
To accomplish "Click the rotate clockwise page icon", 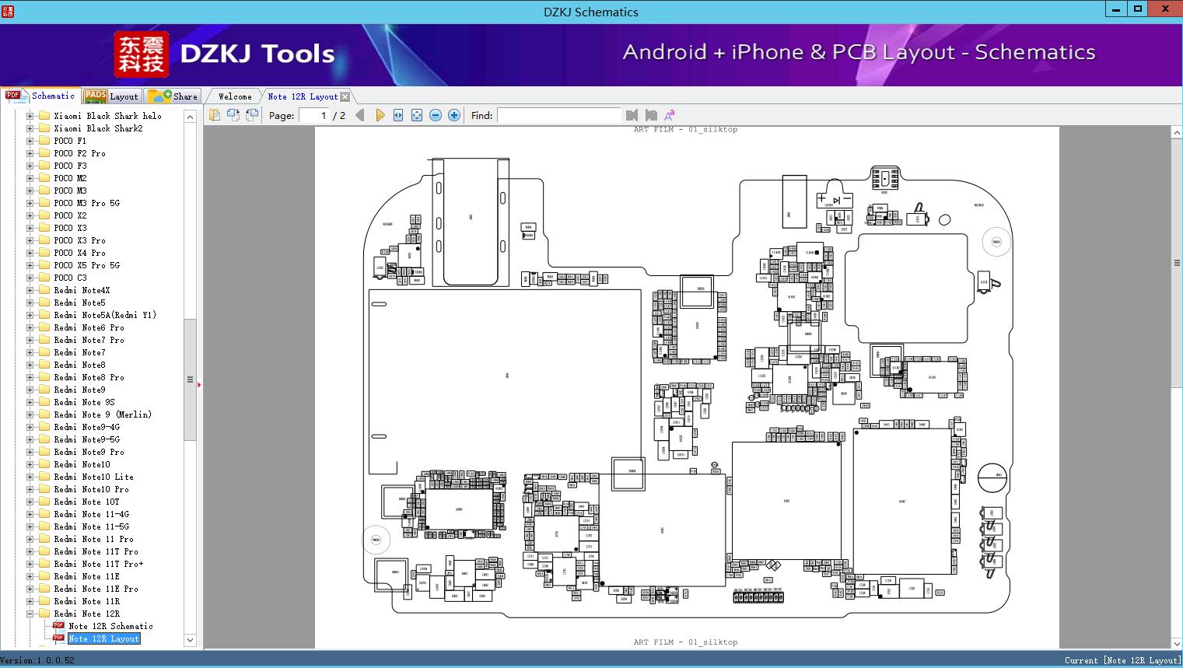I will [x=252, y=115].
